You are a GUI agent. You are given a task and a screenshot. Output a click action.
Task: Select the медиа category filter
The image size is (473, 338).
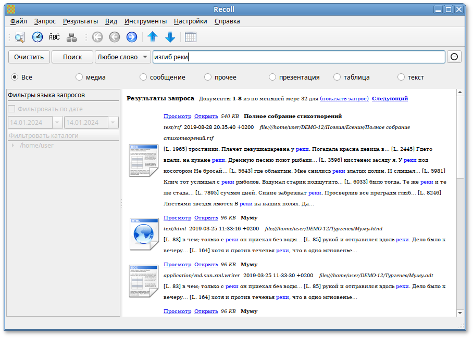tap(79, 76)
